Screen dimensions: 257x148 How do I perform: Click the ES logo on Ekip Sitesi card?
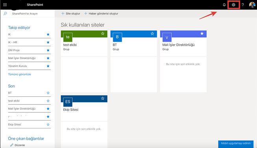point(68,102)
